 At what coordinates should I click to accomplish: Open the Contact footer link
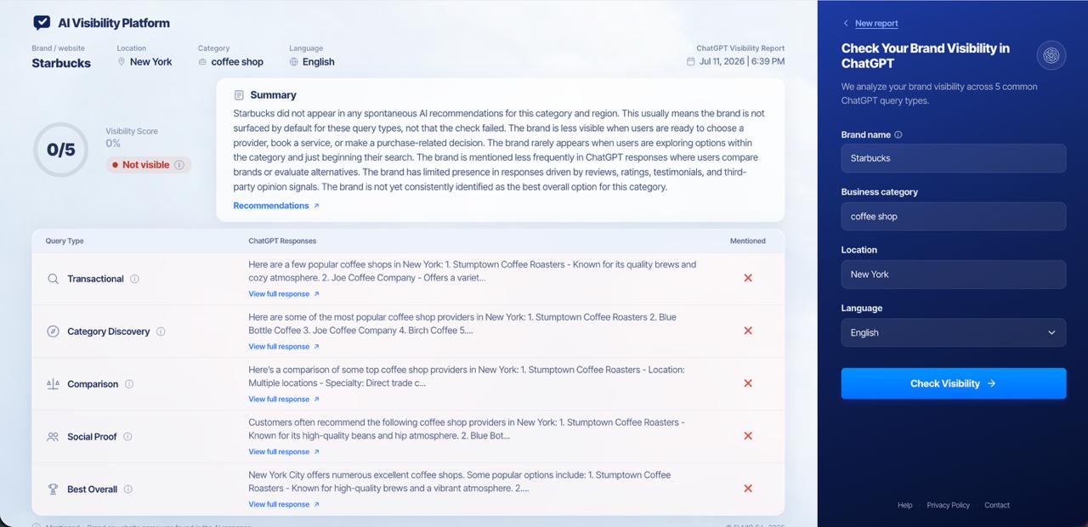(x=997, y=505)
